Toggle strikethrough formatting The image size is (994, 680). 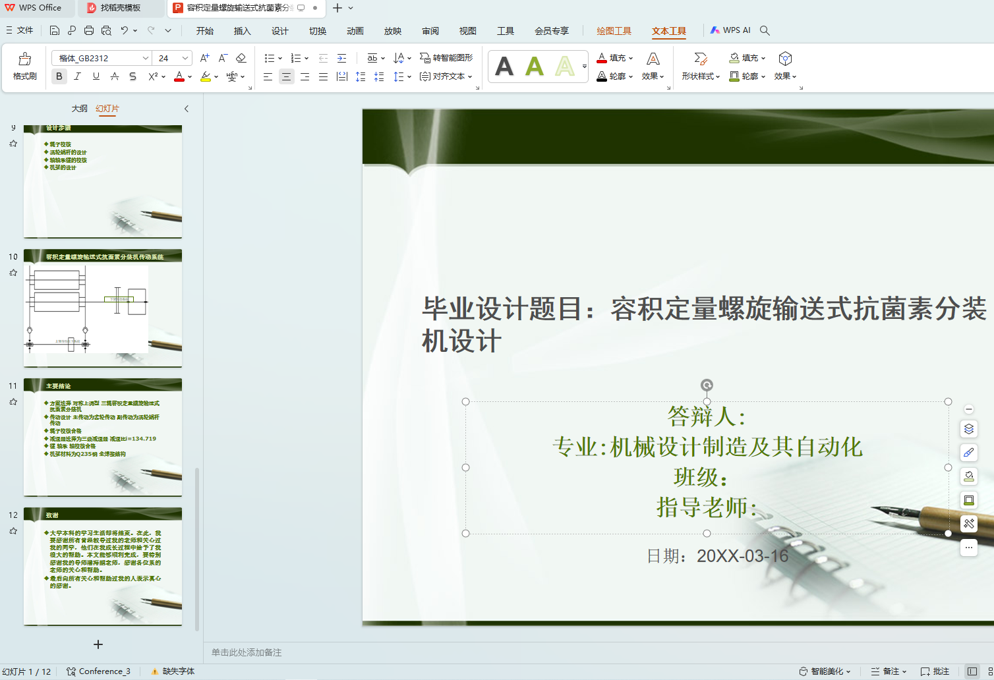115,76
